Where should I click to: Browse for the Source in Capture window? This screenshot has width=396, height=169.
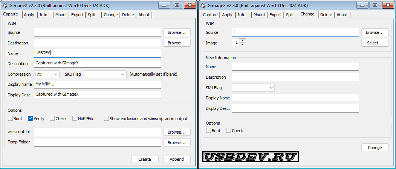pos(177,32)
